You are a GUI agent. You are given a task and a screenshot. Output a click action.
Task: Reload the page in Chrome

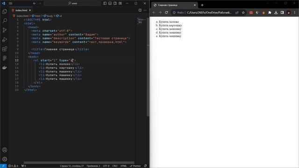(166, 13)
